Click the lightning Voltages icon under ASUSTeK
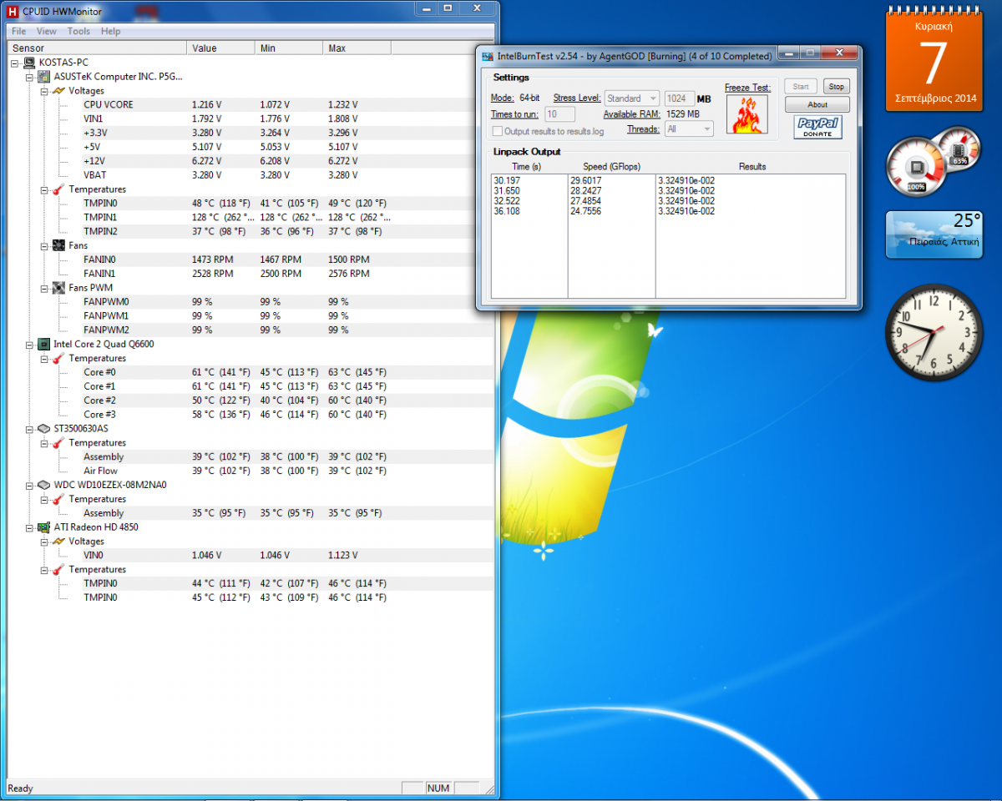This screenshot has height=801, width=1002. pyautogui.click(x=58, y=91)
